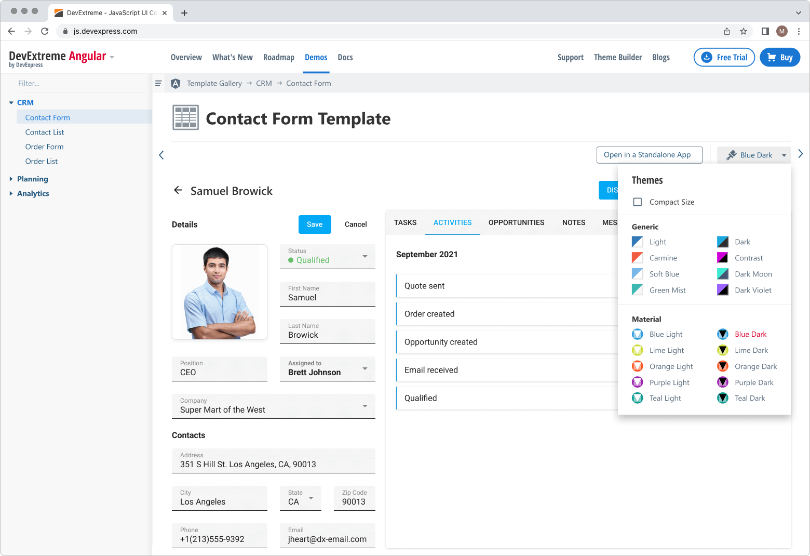
Task: Select Teal Dark material theme icon
Action: coord(723,398)
